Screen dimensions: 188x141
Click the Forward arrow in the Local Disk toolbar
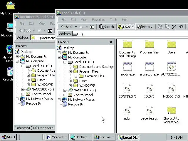[x=81, y=27]
